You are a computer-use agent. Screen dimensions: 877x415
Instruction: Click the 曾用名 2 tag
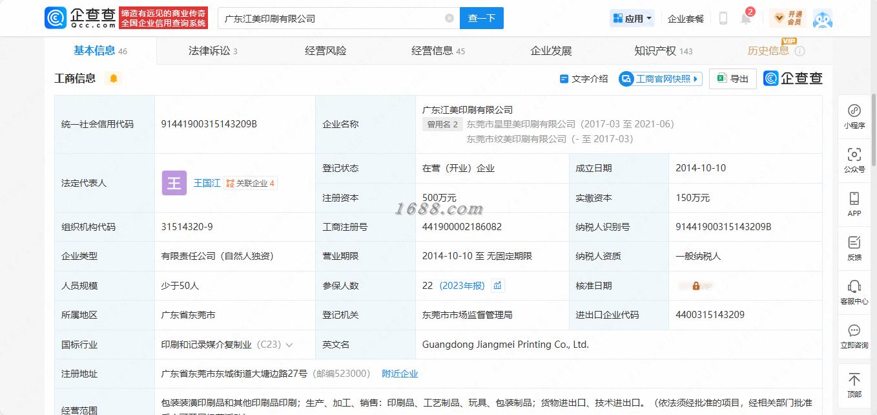pos(442,124)
